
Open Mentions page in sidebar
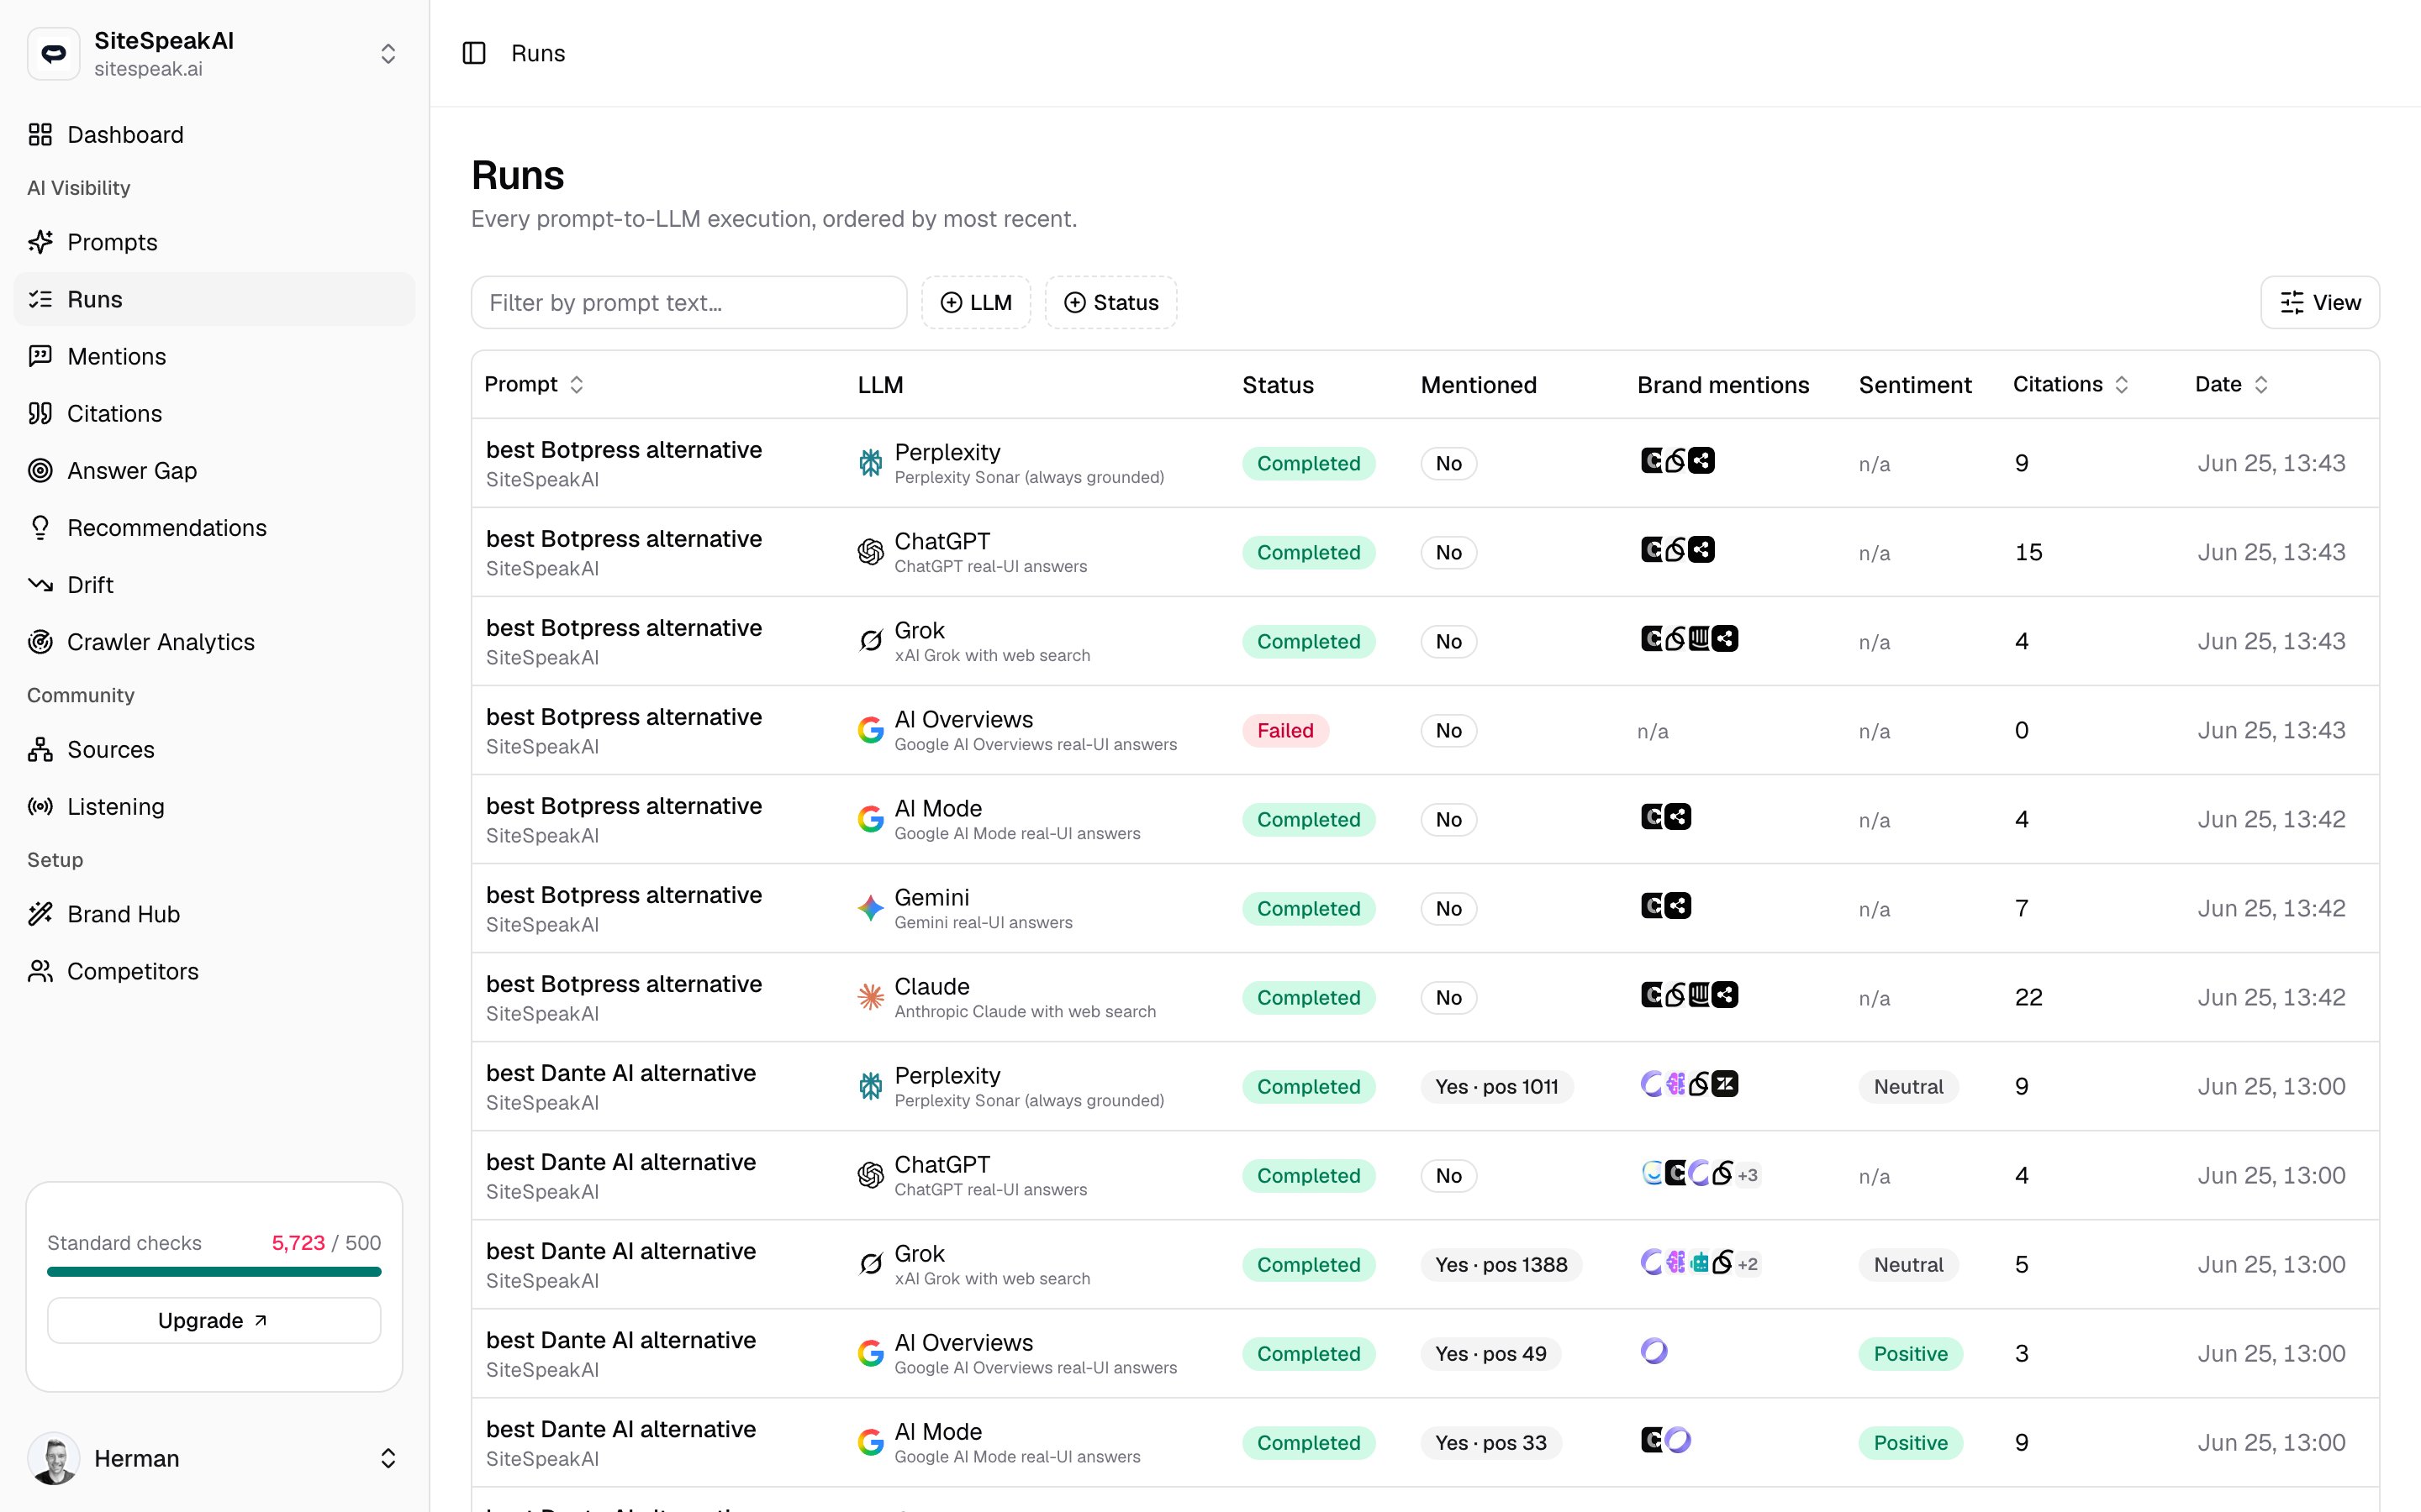tap(214, 356)
